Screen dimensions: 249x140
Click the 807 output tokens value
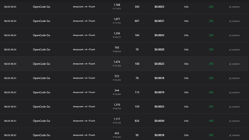(137, 21)
